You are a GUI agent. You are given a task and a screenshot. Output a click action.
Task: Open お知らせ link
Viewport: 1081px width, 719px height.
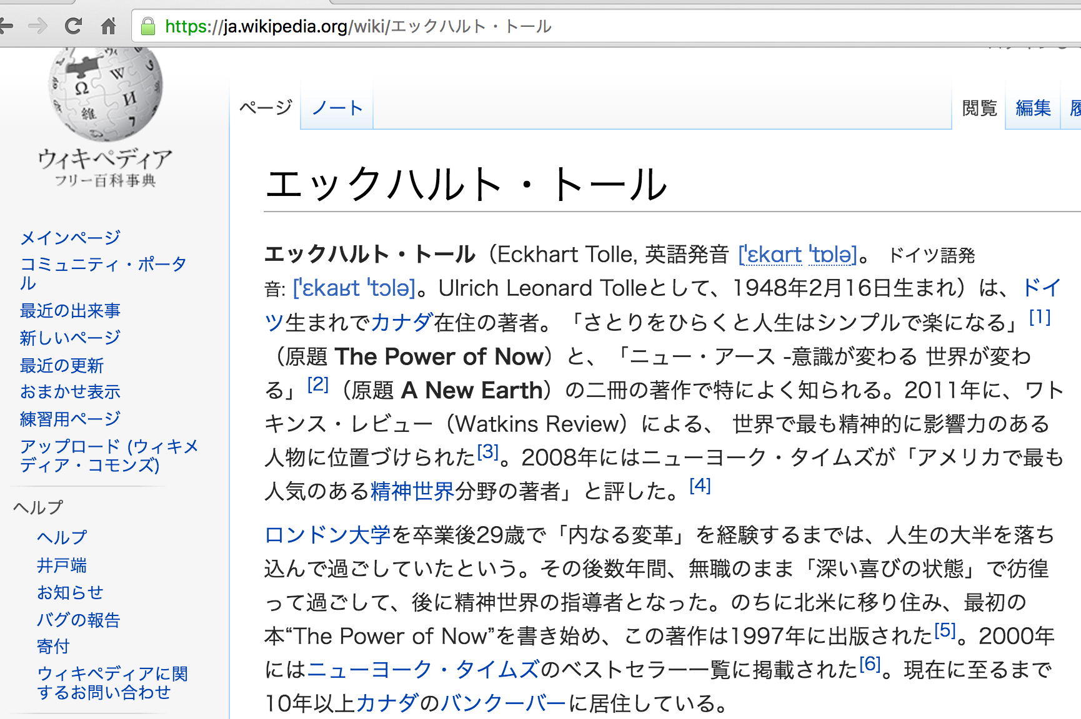point(70,592)
